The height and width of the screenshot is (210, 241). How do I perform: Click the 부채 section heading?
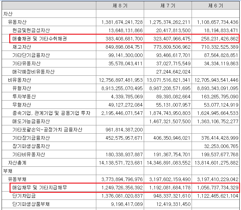(8, 171)
